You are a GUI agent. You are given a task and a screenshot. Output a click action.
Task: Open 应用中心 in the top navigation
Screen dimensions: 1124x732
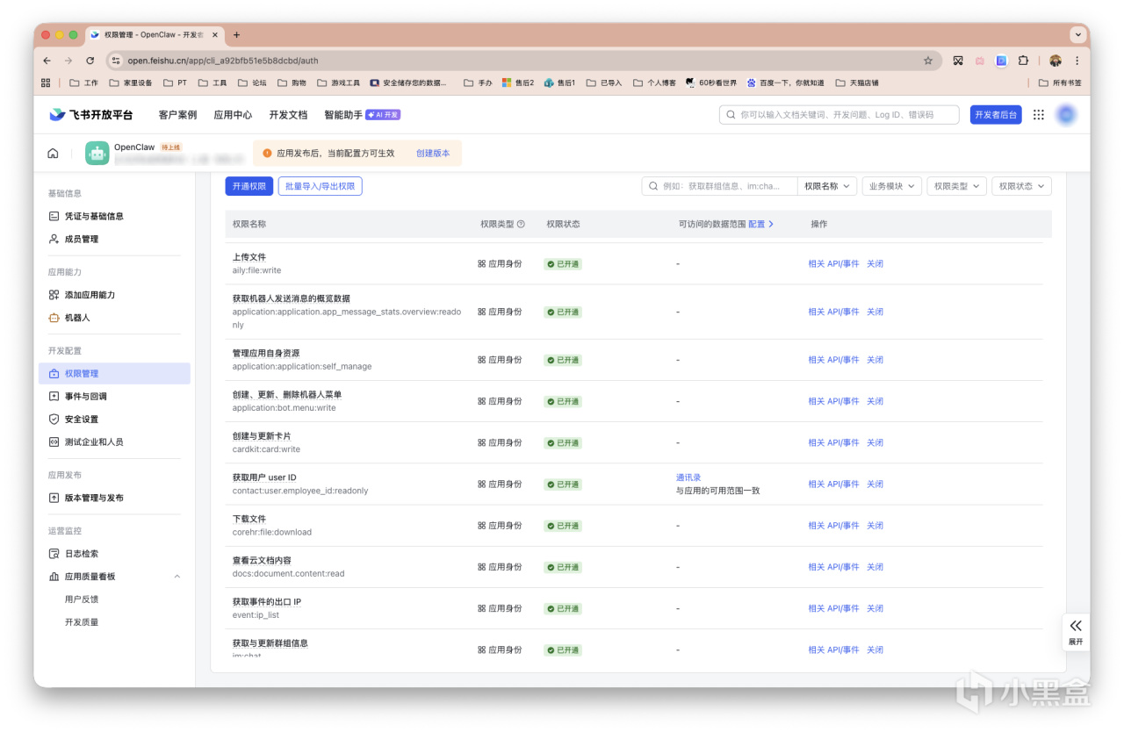coord(233,115)
